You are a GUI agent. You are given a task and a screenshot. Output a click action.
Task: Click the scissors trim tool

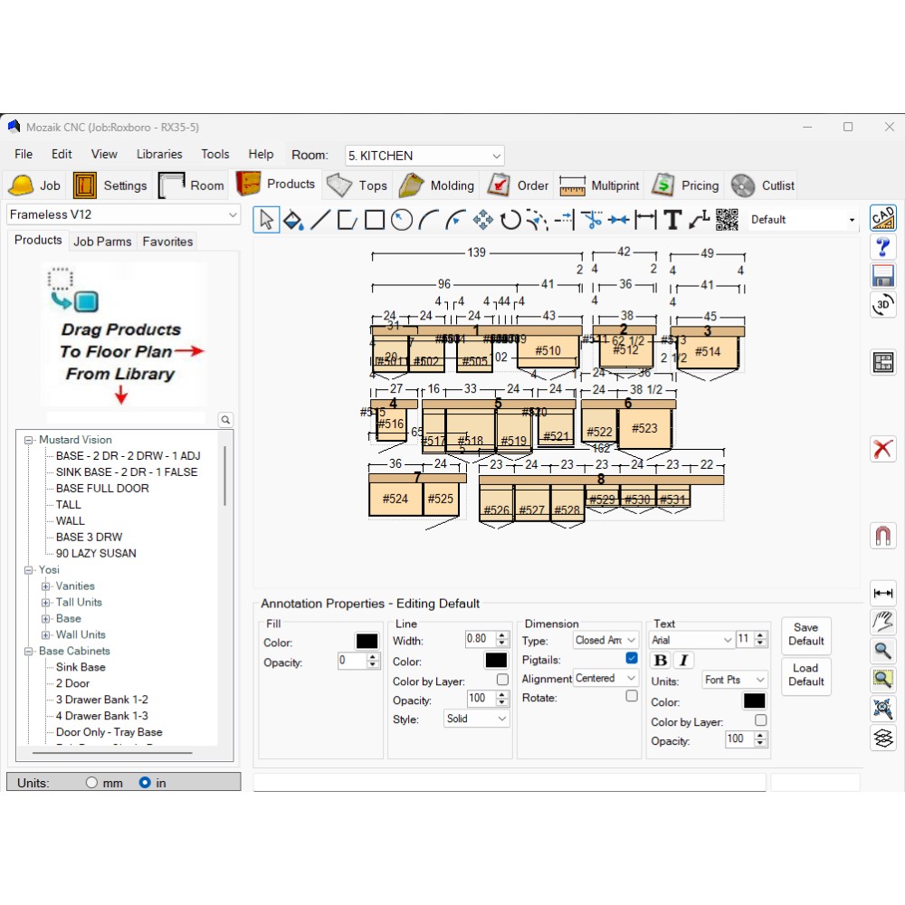click(591, 220)
